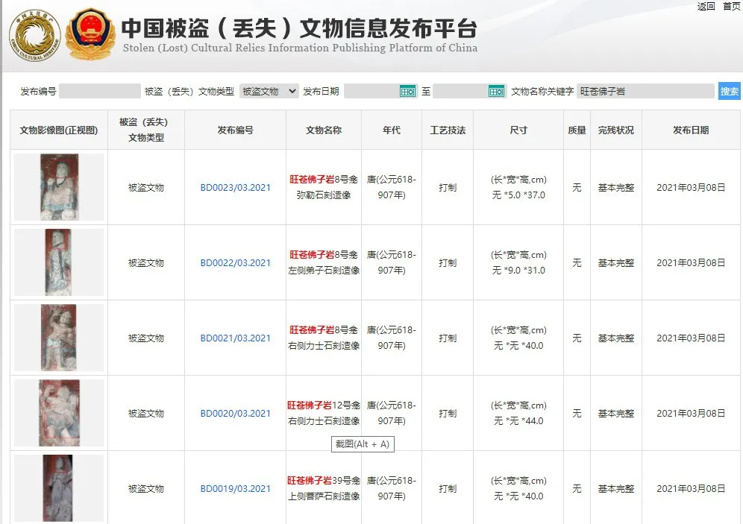Click the blue 搜索 search button

click(x=730, y=91)
